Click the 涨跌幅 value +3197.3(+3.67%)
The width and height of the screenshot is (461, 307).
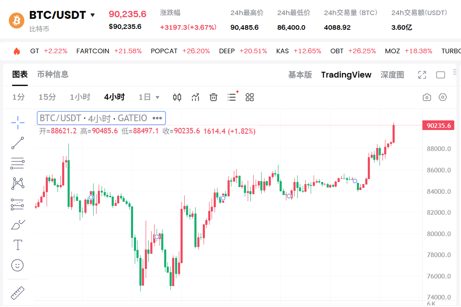tap(188, 28)
